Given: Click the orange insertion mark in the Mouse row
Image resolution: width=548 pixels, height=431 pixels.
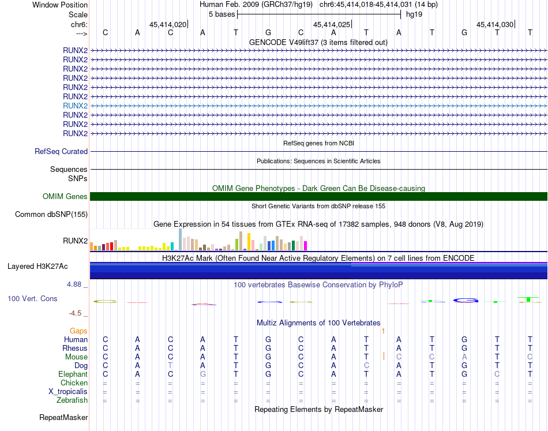Looking at the screenshot, I should pyautogui.click(x=384, y=356).
